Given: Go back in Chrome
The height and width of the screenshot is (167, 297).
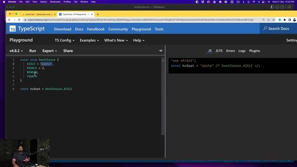Looking at the screenshot, I should tap(9, 20).
